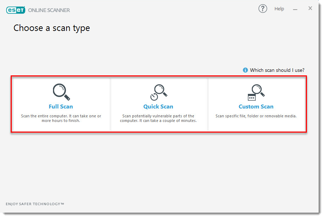
Task: Click the Custom Scan magnifier-with-window icon
Action: click(256, 92)
